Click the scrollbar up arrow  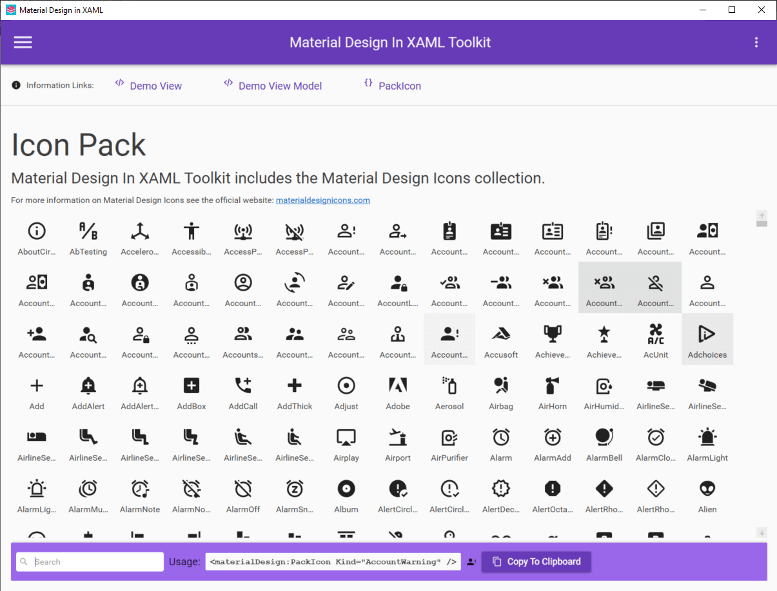(762, 216)
